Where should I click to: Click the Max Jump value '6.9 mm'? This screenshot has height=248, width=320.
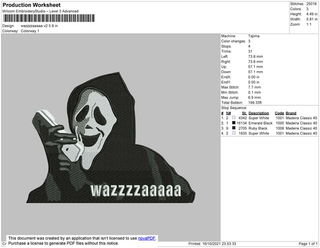(254, 97)
